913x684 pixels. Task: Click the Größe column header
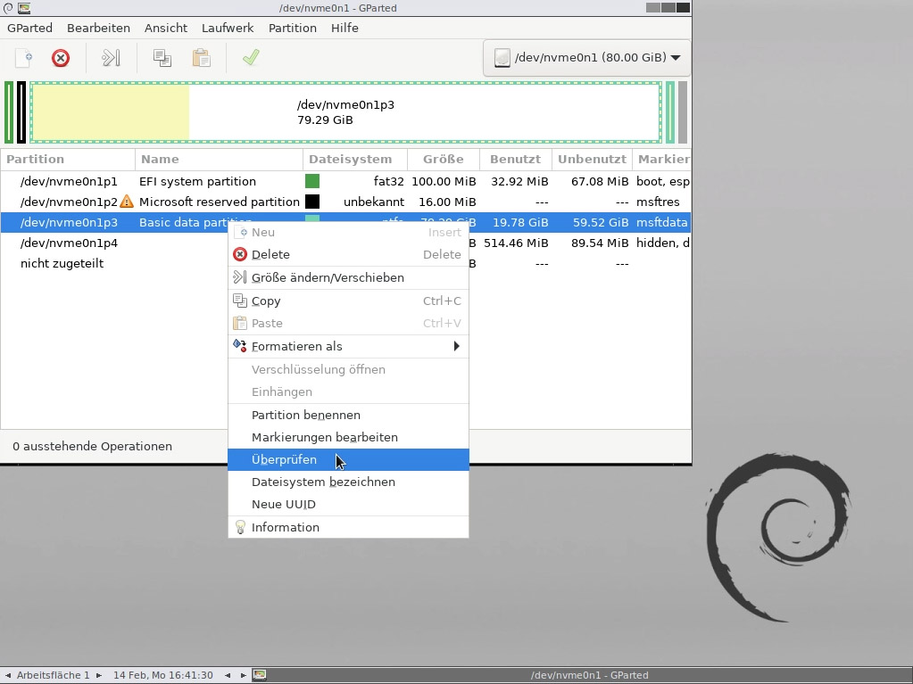coord(443,159)
